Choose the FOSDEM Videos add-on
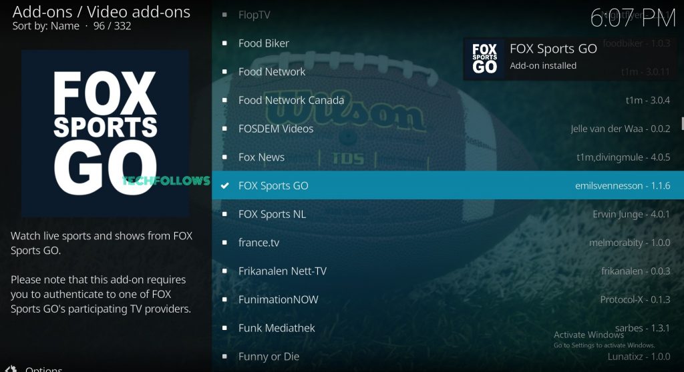 point(448,129)
